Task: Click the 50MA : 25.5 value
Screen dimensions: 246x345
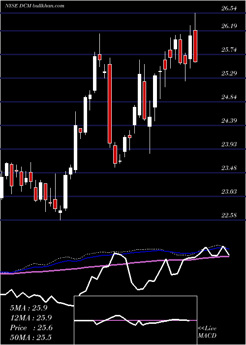Action: (x=31, y=338)
